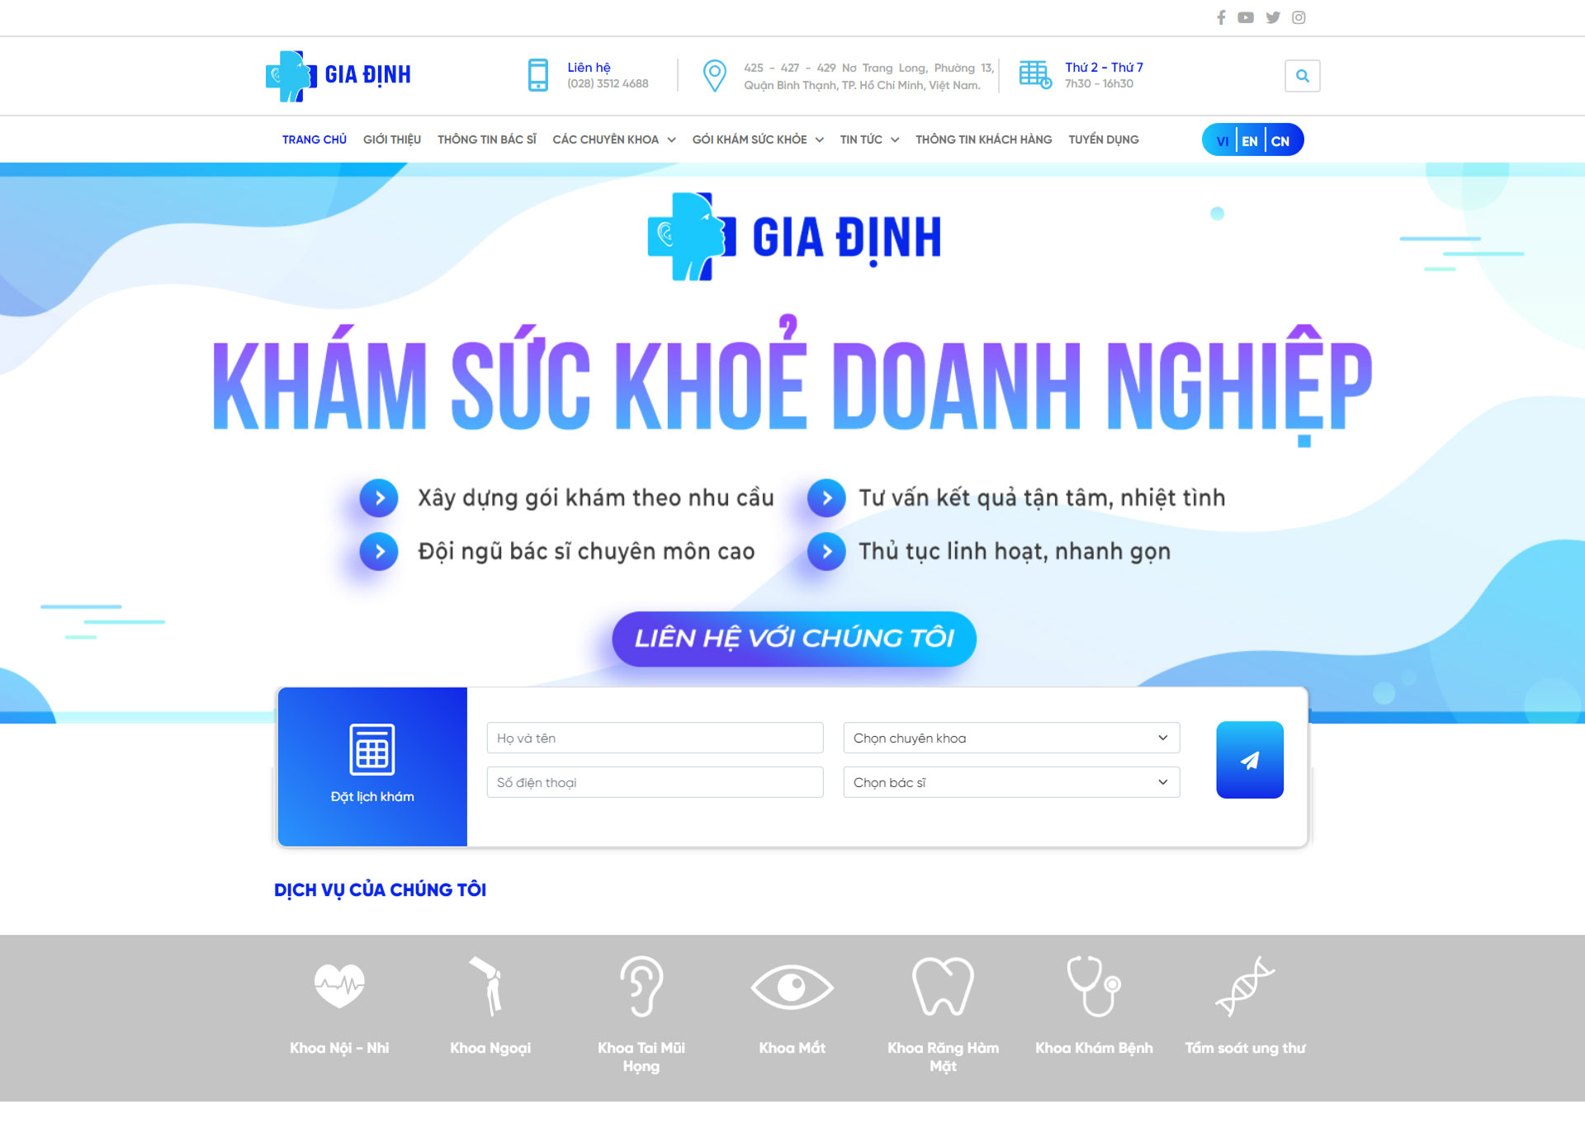Click Ho va ten input field

pos(653,736)
